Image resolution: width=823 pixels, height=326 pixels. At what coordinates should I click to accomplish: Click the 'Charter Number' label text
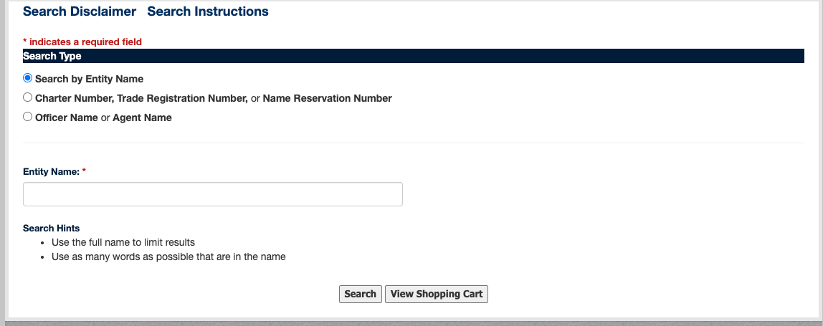[75, 98]
